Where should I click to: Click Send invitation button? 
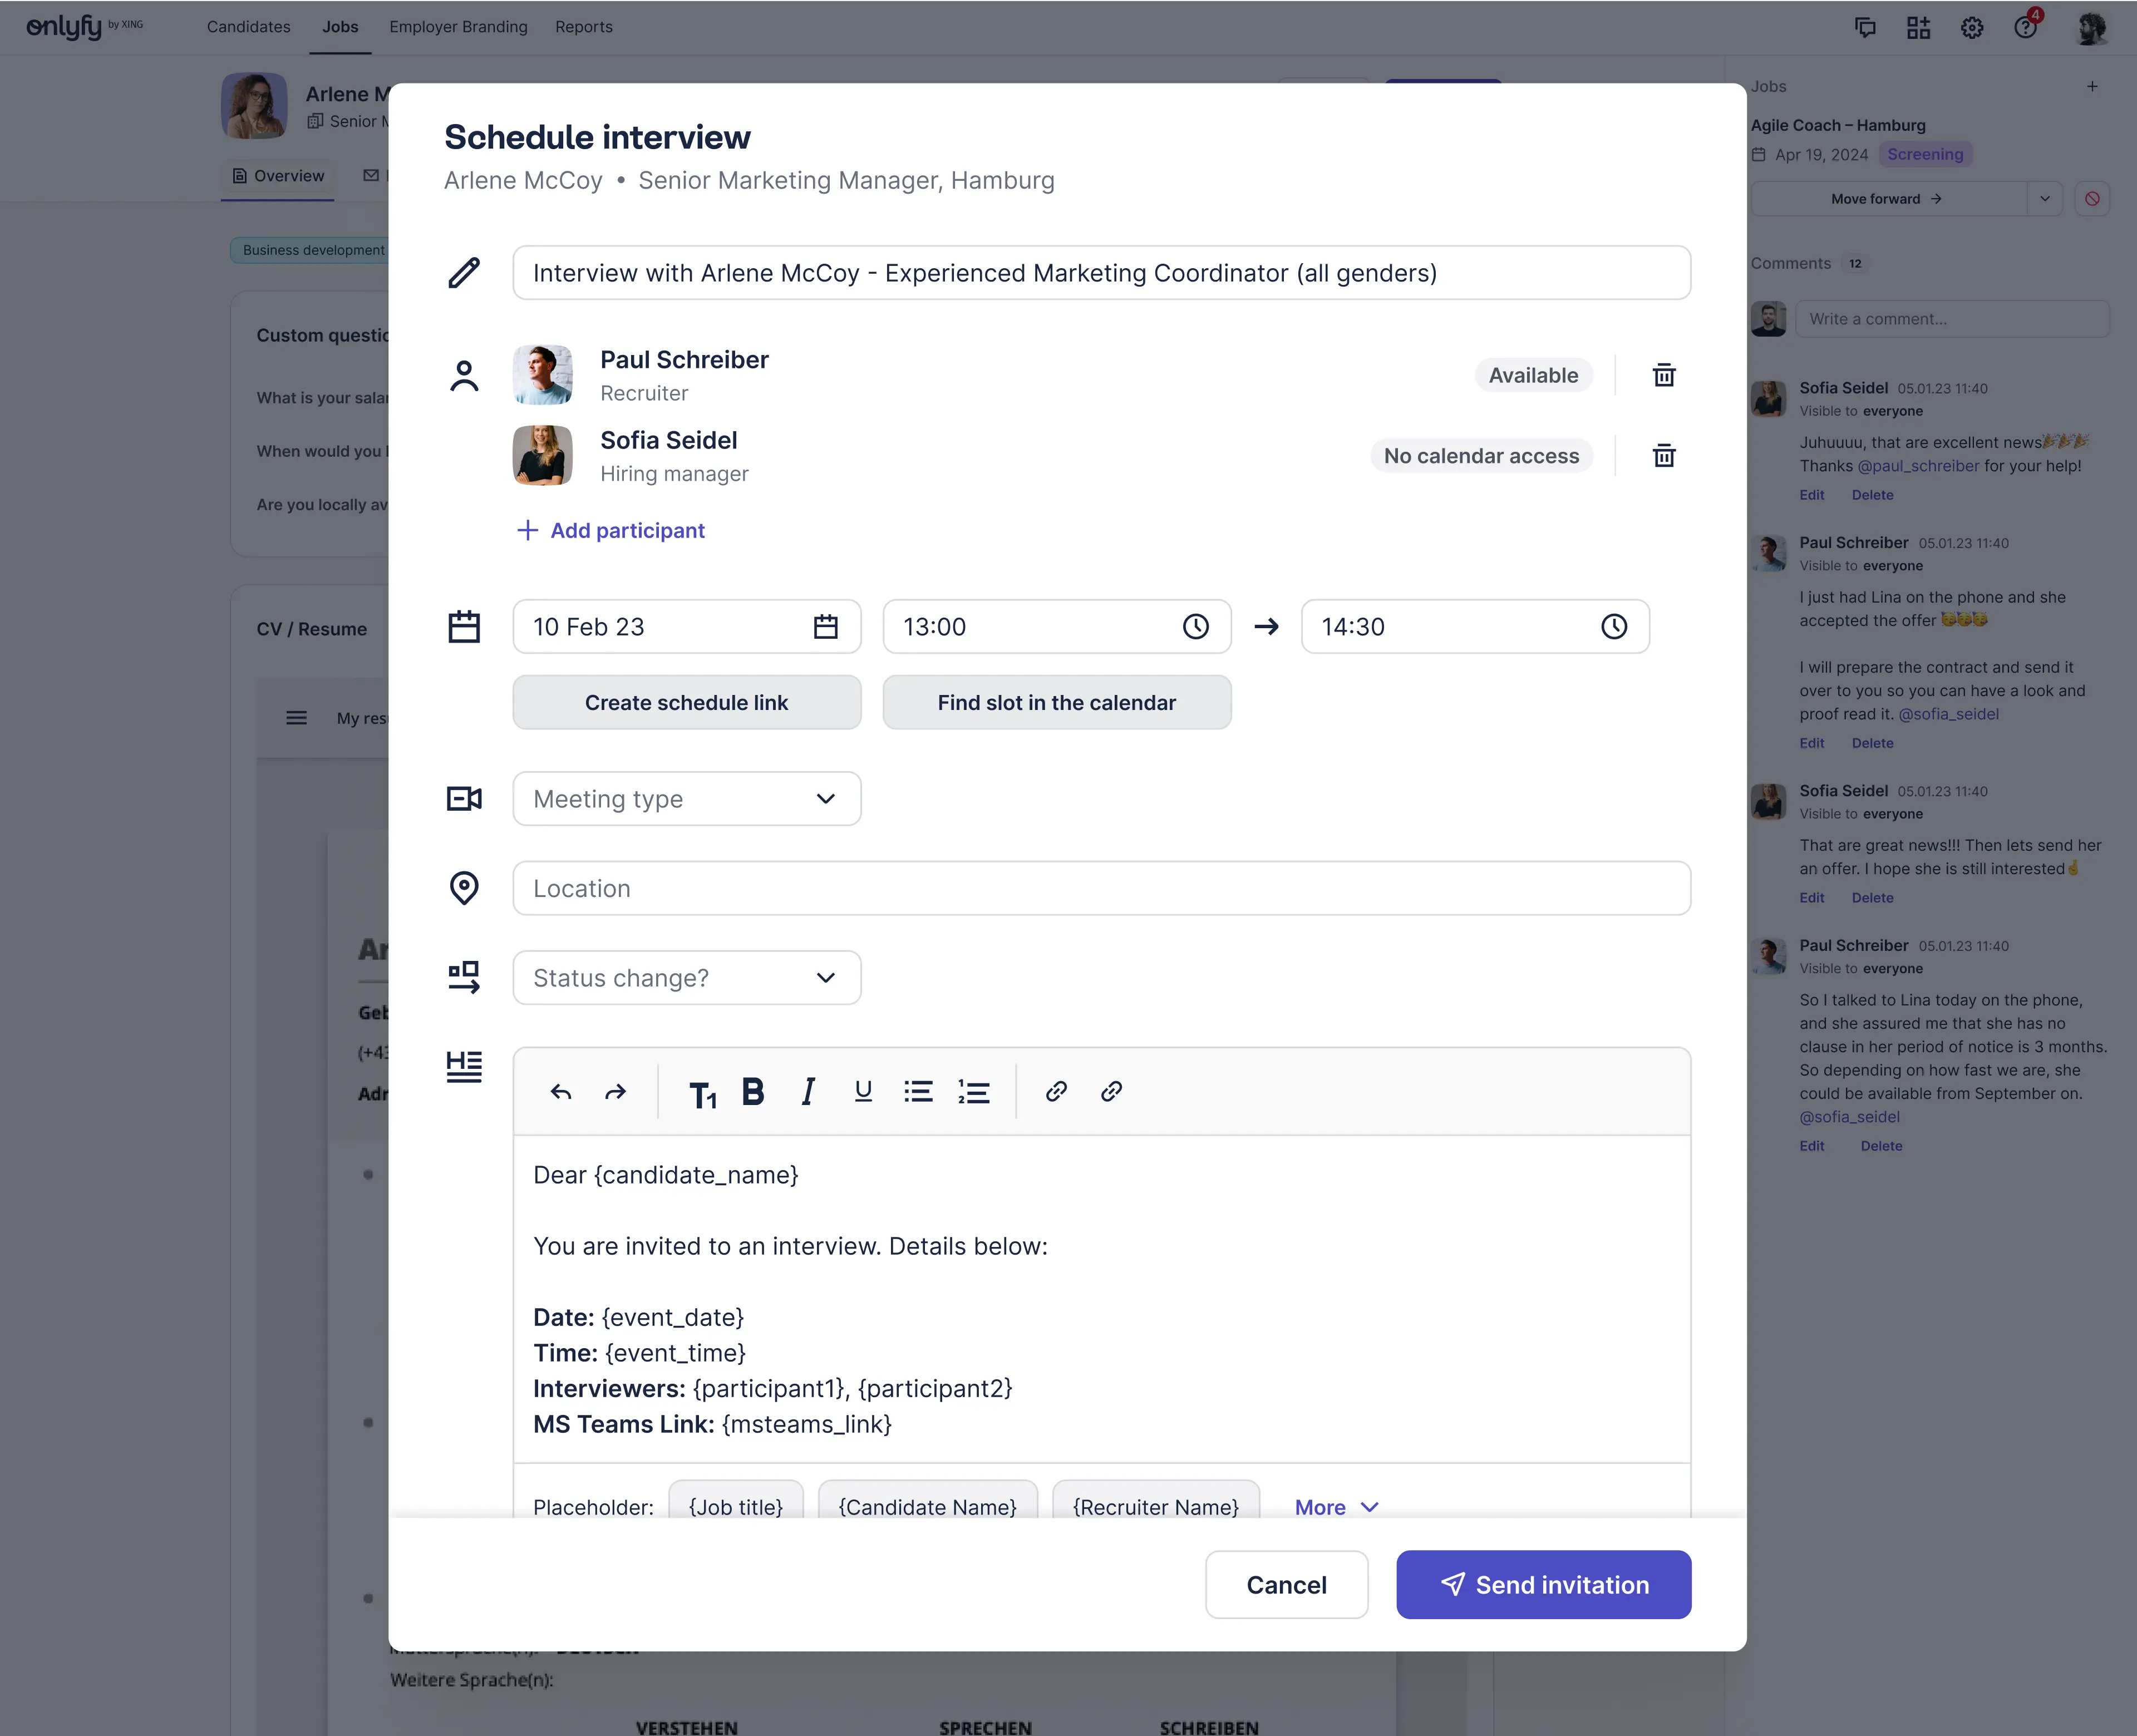(x=1543, y=1585)
